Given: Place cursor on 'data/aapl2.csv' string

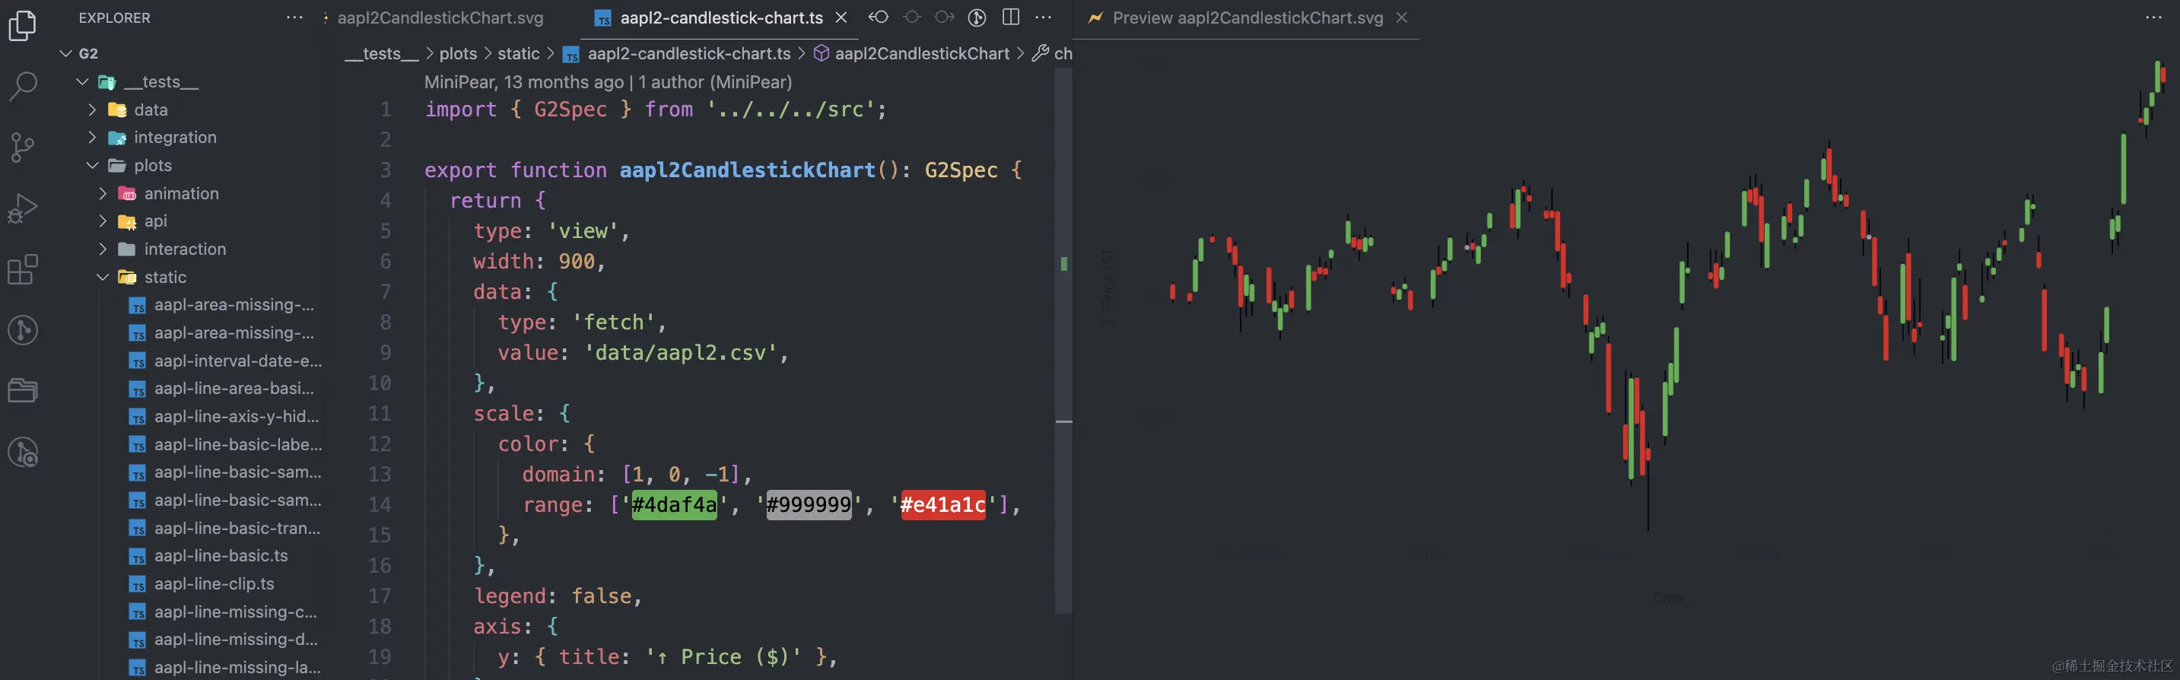Looking at the screenshot, I should coord(679,353).
